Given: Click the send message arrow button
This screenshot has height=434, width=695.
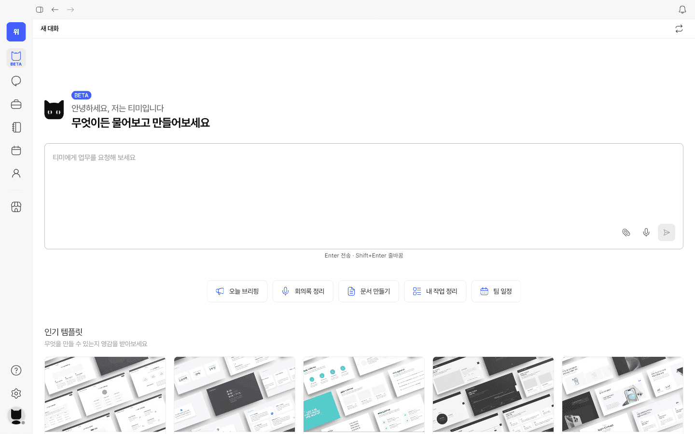Looking at the screenshot, I should (x=667, y=232).
